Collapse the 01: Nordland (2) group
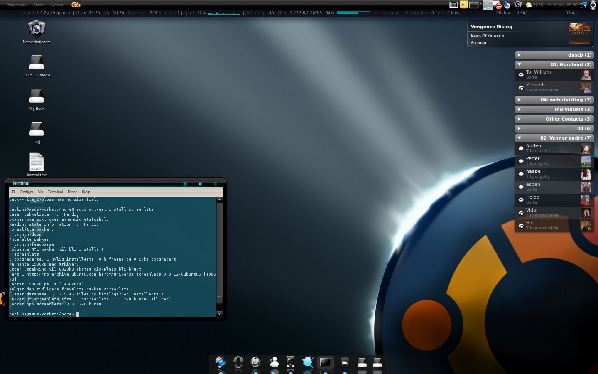The image size is (598, 374). click(x=554, y=64)
